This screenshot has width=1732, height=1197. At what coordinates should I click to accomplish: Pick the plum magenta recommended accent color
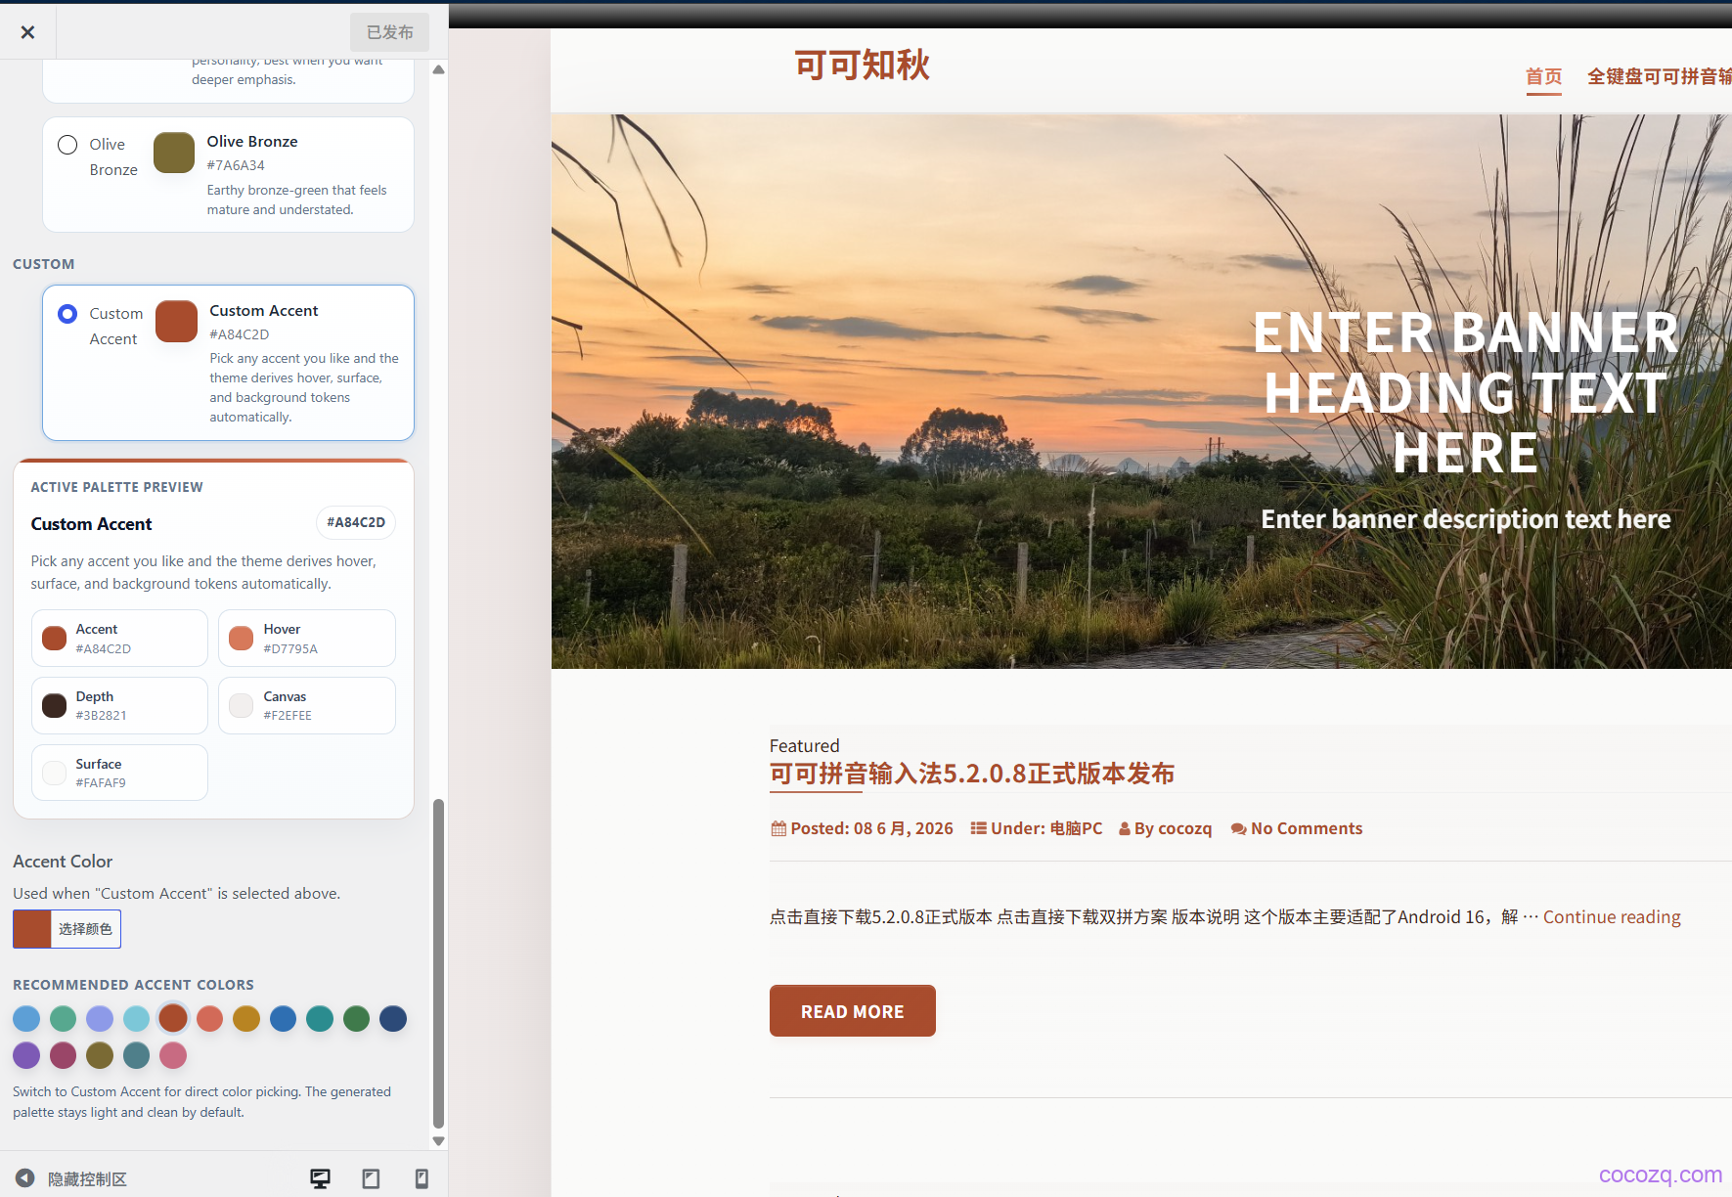[63, 1055]
